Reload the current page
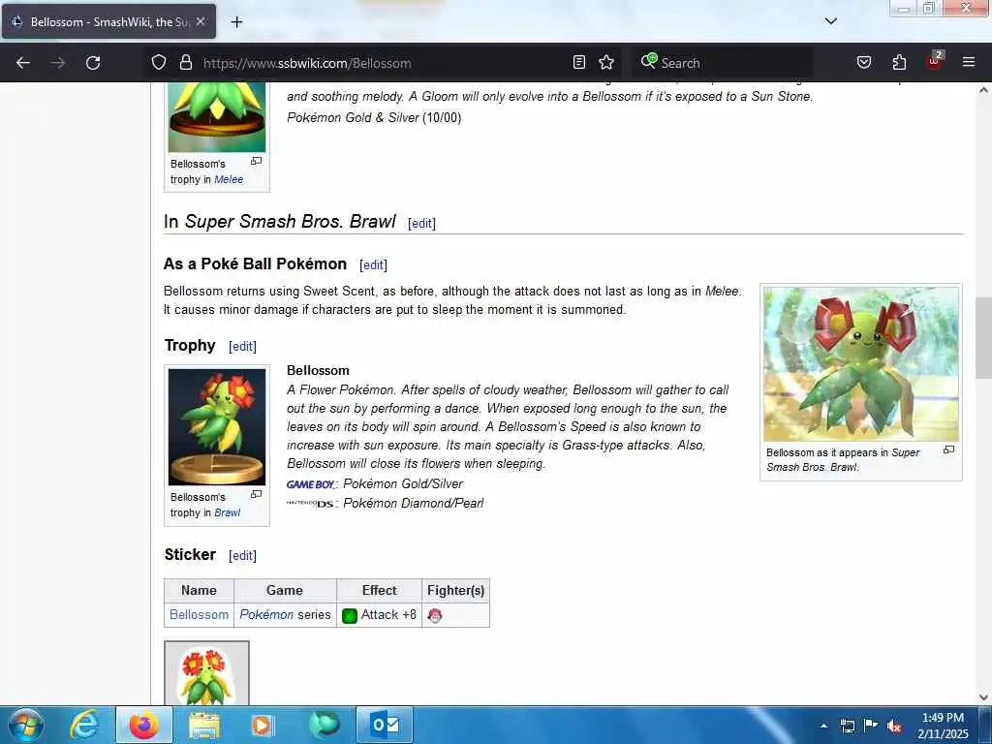The width and height of the screenshot is (992, 744). [x=93, y=63]
